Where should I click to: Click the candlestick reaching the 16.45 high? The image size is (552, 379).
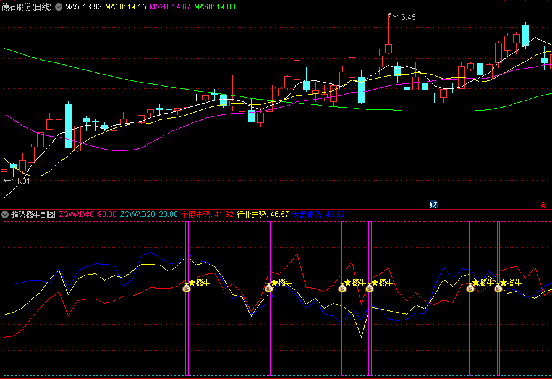tap(389, 48)
